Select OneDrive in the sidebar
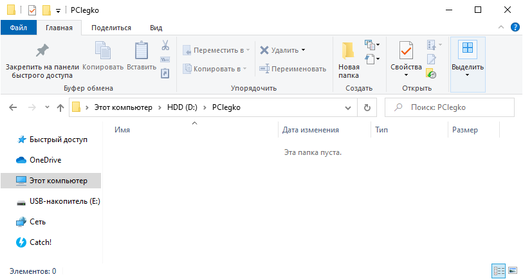 [45, 160]
